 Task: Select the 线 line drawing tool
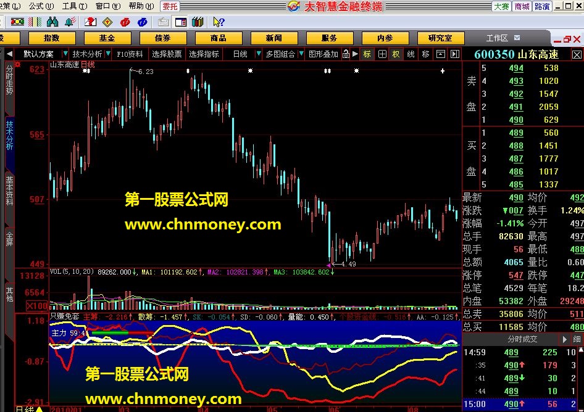[x=411, y=54]
